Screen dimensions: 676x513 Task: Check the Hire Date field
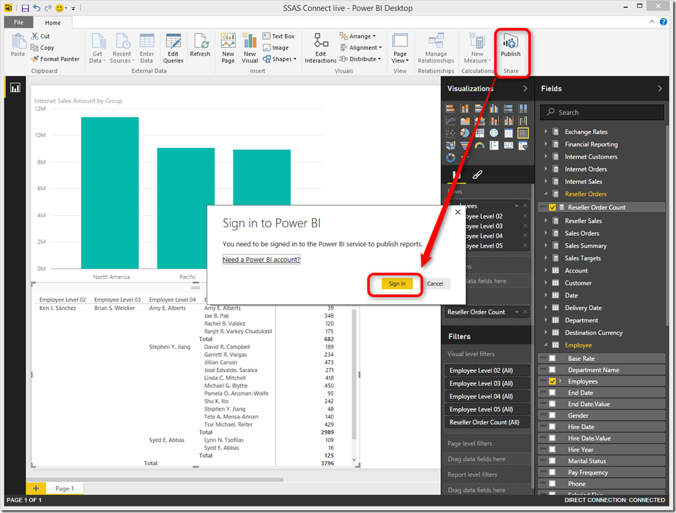(552, 427)
